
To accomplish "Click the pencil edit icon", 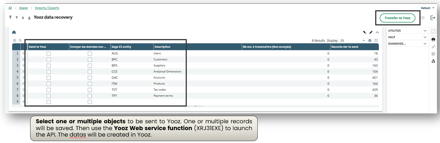I will (371, 32).
